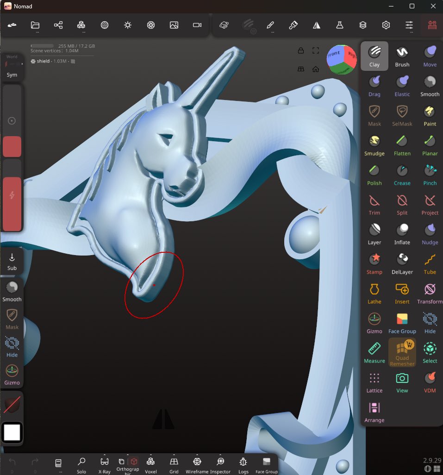This screenshot has height=475, width=443.
Task: Toggle Solo mode in bottom bar
Action: [81, 465]
